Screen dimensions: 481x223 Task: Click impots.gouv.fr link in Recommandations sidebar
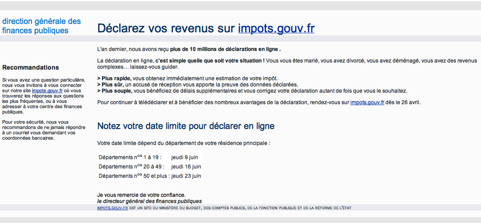click(47, 91)
